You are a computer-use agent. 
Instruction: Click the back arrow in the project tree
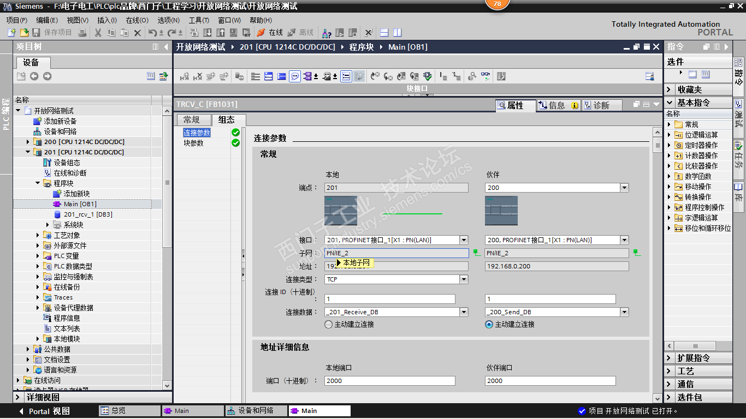(34, 76)
